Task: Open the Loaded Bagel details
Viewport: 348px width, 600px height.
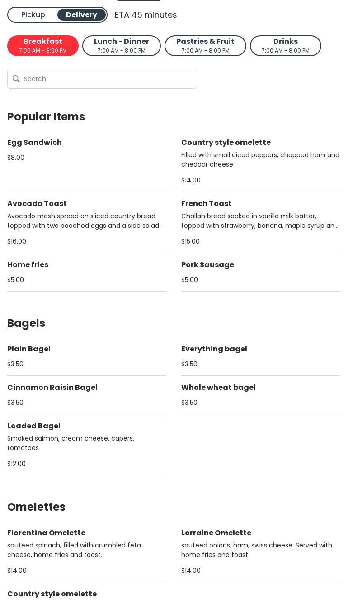Action: 34,426
